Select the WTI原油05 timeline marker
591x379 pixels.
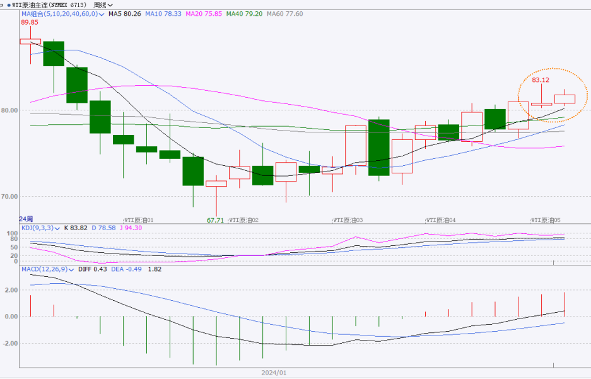tap(546, 220)
